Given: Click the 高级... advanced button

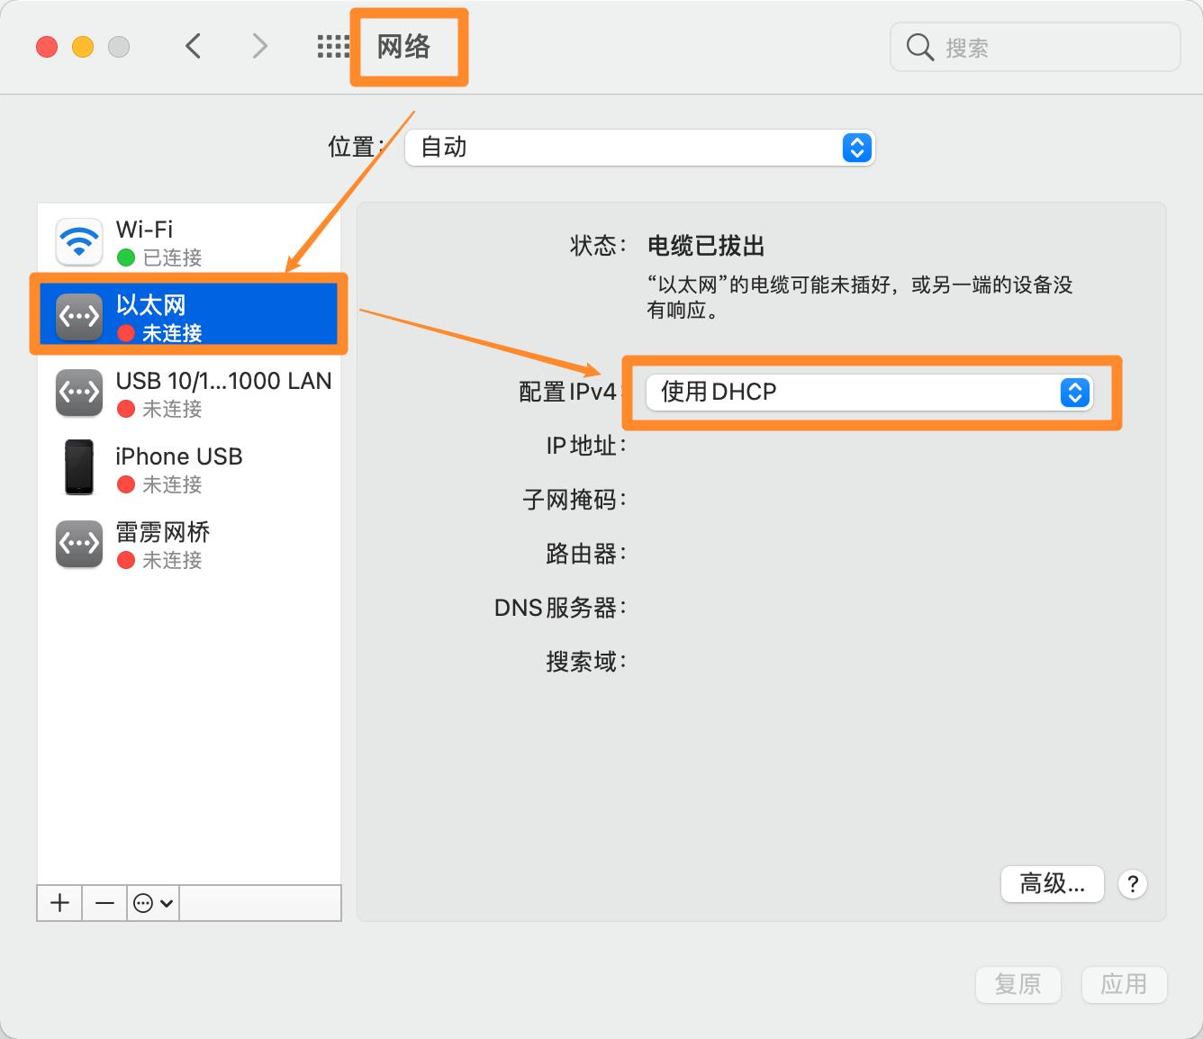Looking at the screenshot, I should [x=1052, y=884].
